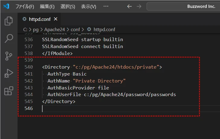Go forward with the right arrow

click(139, 6)
